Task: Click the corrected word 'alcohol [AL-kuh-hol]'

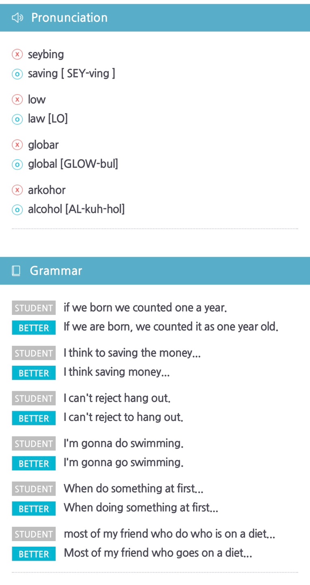Action: pyautogui.click(x=76, y=210)
